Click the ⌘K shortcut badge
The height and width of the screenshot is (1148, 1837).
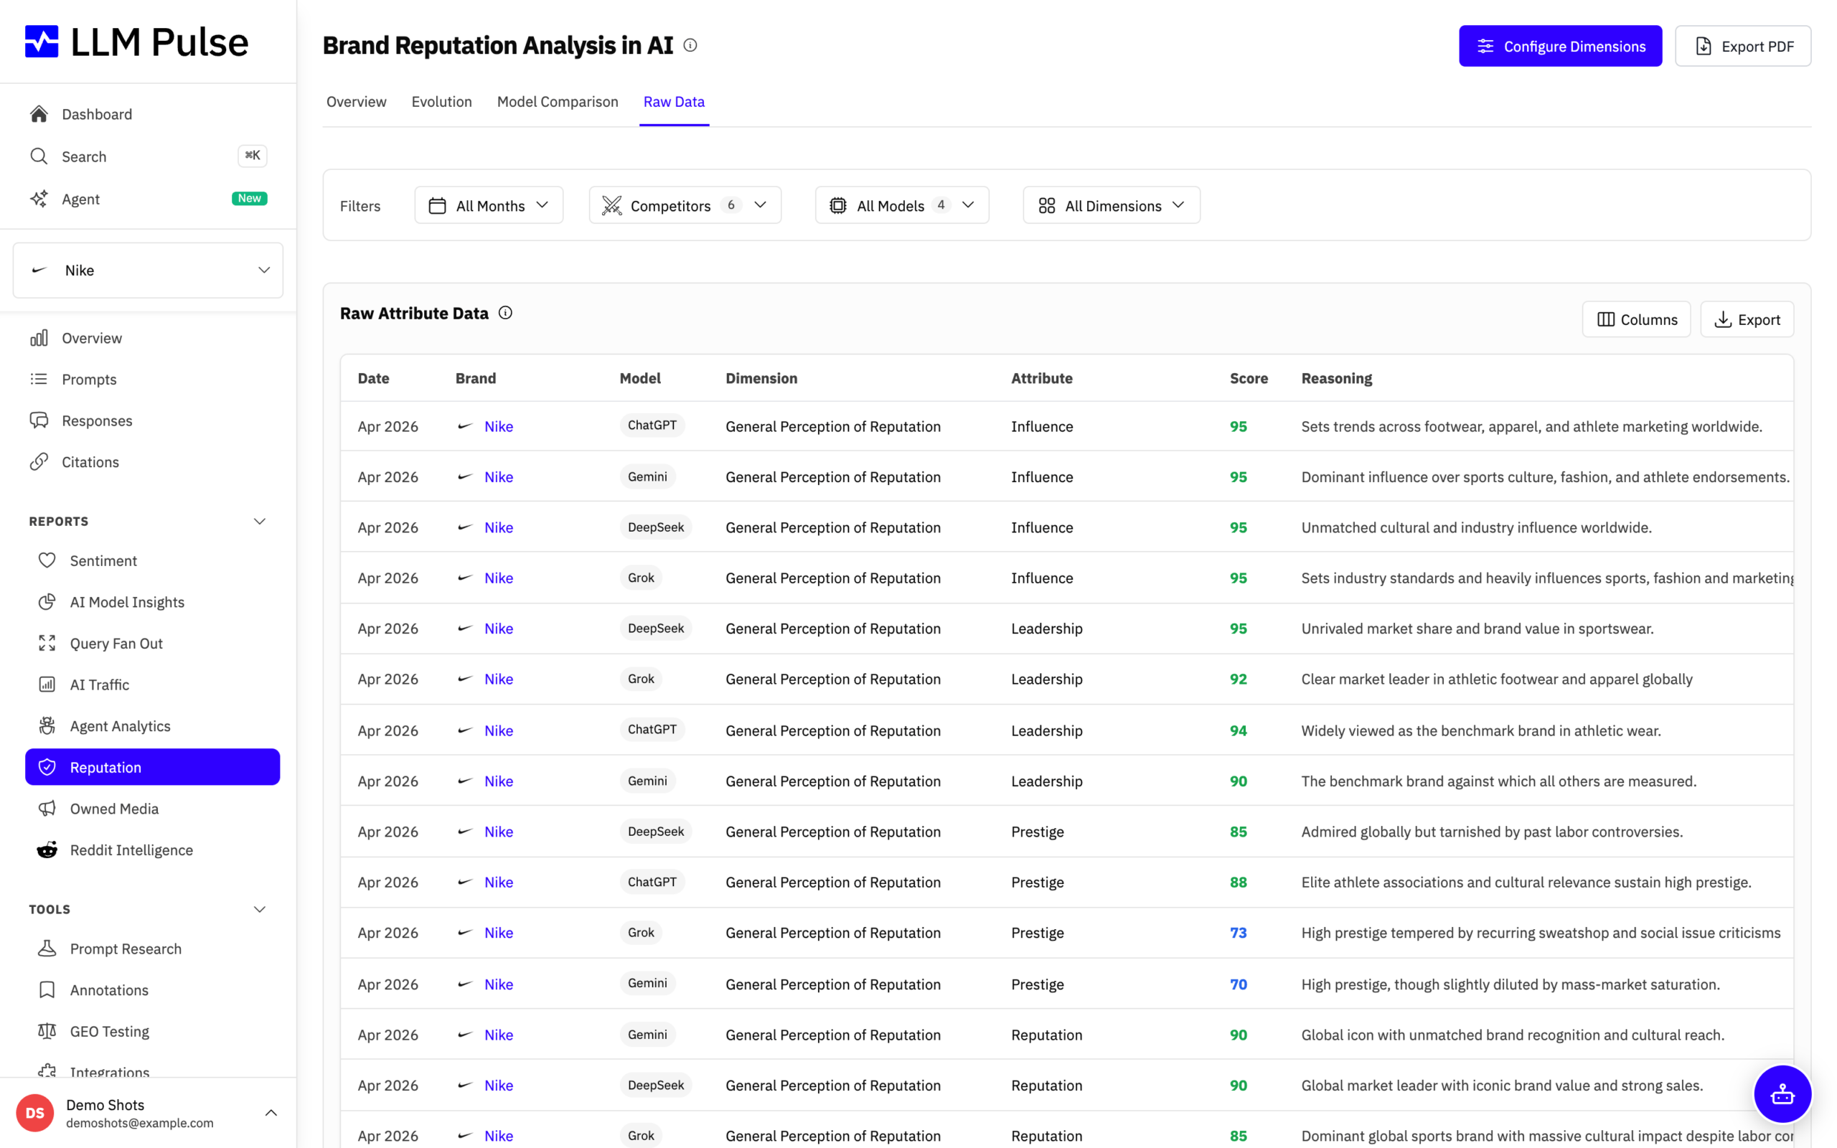(253, 156)
